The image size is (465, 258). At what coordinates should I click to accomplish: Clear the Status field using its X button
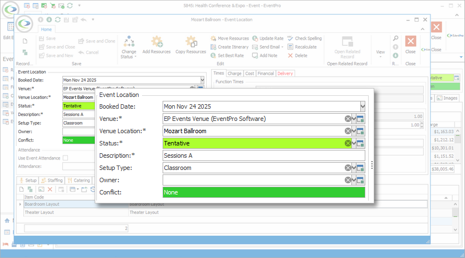348,143
